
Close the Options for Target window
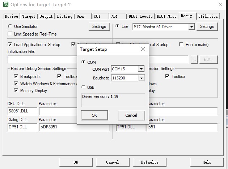(x=220, y=4)
